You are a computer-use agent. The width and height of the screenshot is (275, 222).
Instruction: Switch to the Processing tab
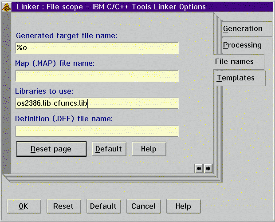pyautogui.click(x=247, y=45)
